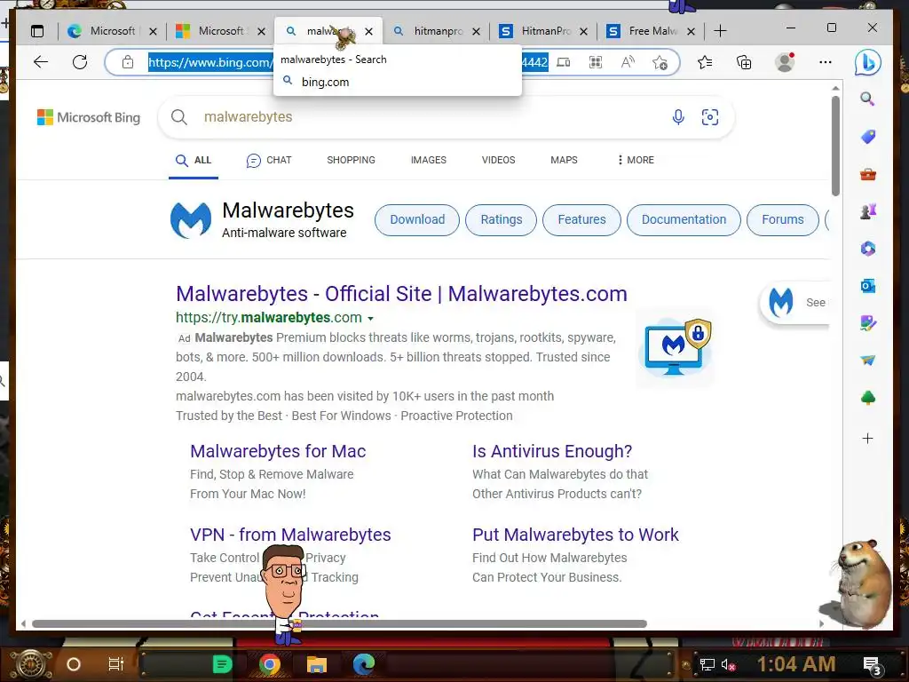Open the Bing chat sidebar button
Screen dimensions: 909x682
tap(868, 63)
